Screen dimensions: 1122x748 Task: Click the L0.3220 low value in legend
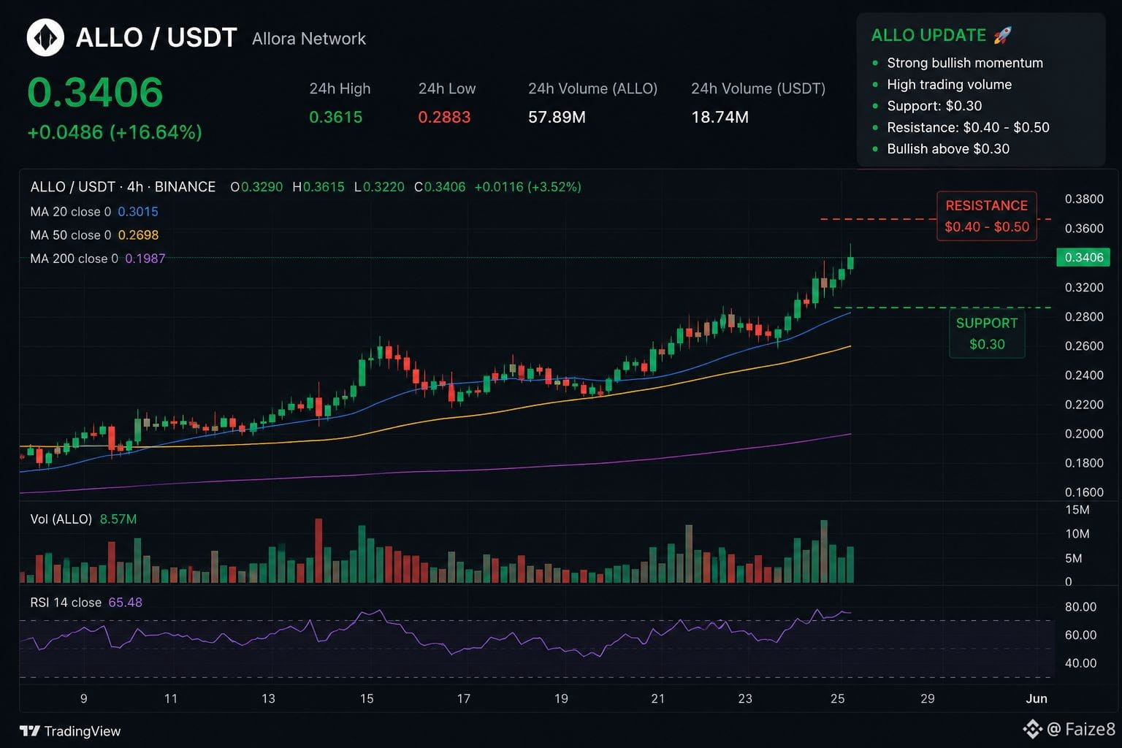pos(379,187)
